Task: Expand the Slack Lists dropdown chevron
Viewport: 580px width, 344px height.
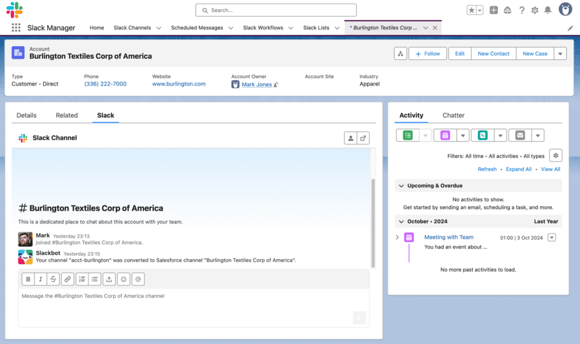Action: coord(337,28)
